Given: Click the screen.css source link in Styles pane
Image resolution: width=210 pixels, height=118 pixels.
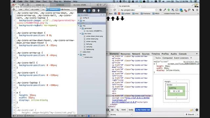Looking at the screenshot, I should tap(183, 64).
